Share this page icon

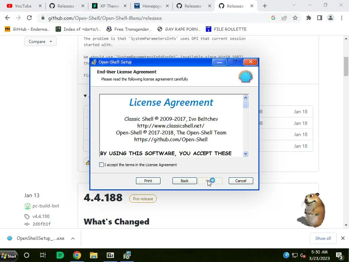pyautogui.click(x=284, y=18)
